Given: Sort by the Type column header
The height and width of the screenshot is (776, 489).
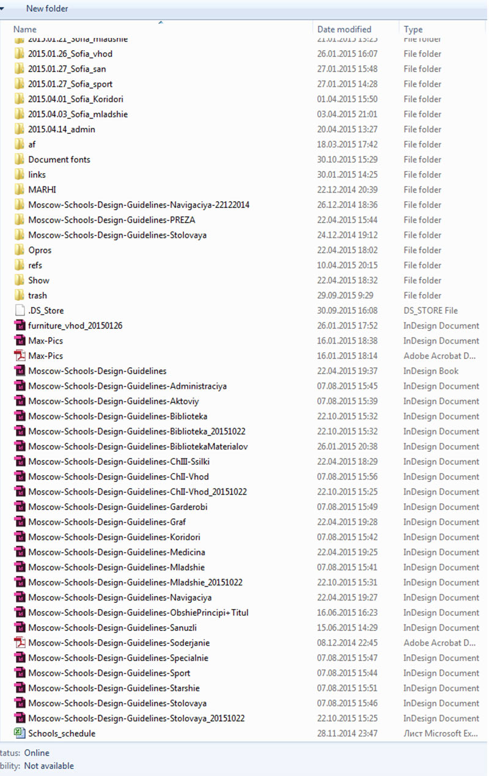Looking at the screenshot, I should (413, 29).
